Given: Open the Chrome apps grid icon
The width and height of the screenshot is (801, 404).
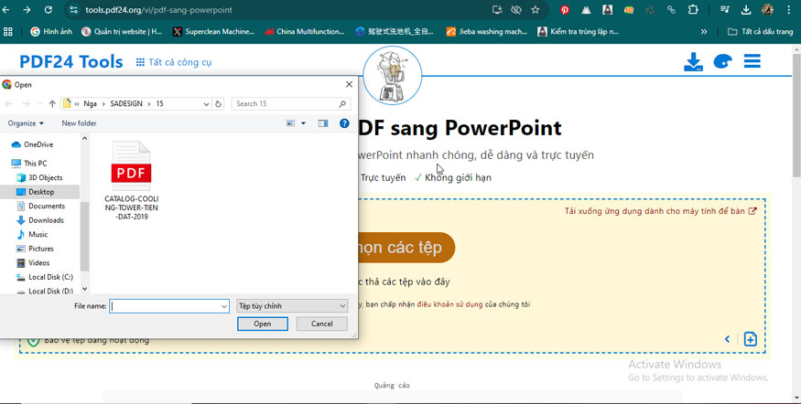Looking at the screenshot, I should [7, 32].
